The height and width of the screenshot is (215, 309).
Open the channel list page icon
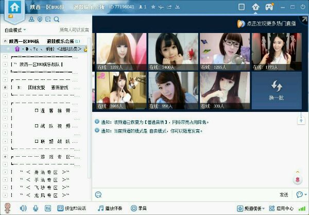(x=242, y=7)
